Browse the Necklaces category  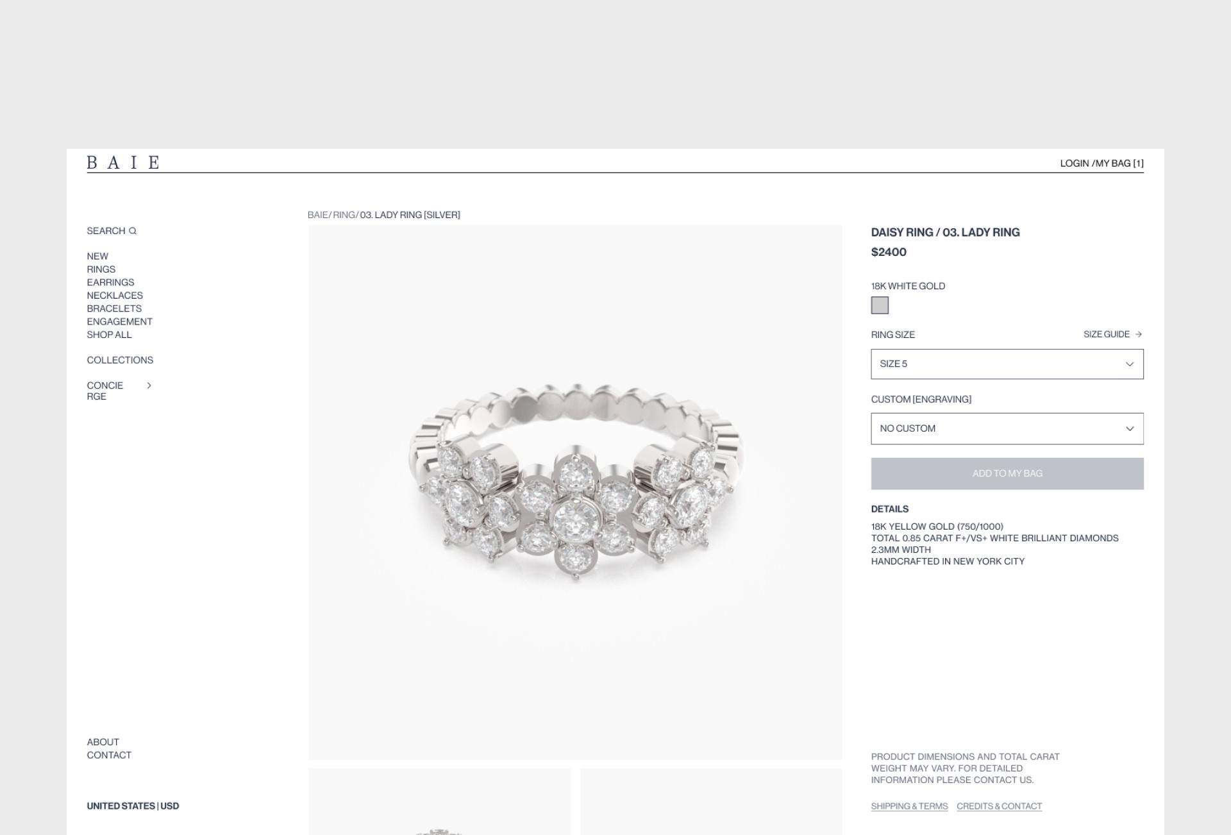[115, 296]
